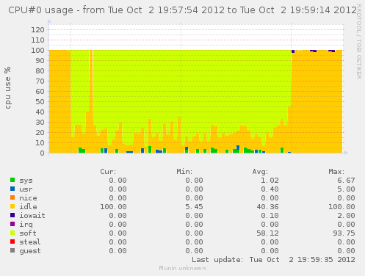Click the CPU#0 usage graph title
Image resolution: width=365 pixels, height=276 pixels.
[182, 10]
